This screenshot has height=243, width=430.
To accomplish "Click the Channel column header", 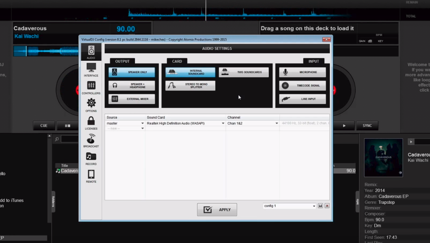I will [253, 117].
